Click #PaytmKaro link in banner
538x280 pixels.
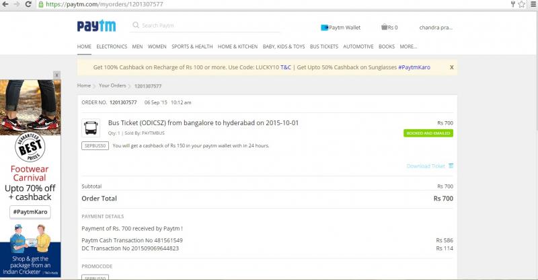414,67
